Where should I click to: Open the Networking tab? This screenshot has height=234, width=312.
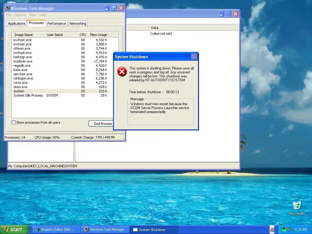point(78,23)
